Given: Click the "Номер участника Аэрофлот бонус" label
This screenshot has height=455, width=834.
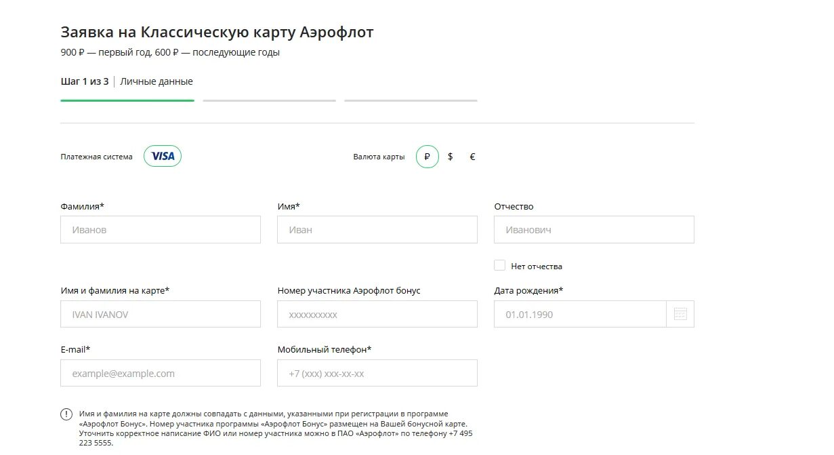Looking at the screenshot, I should pos(349,290).
